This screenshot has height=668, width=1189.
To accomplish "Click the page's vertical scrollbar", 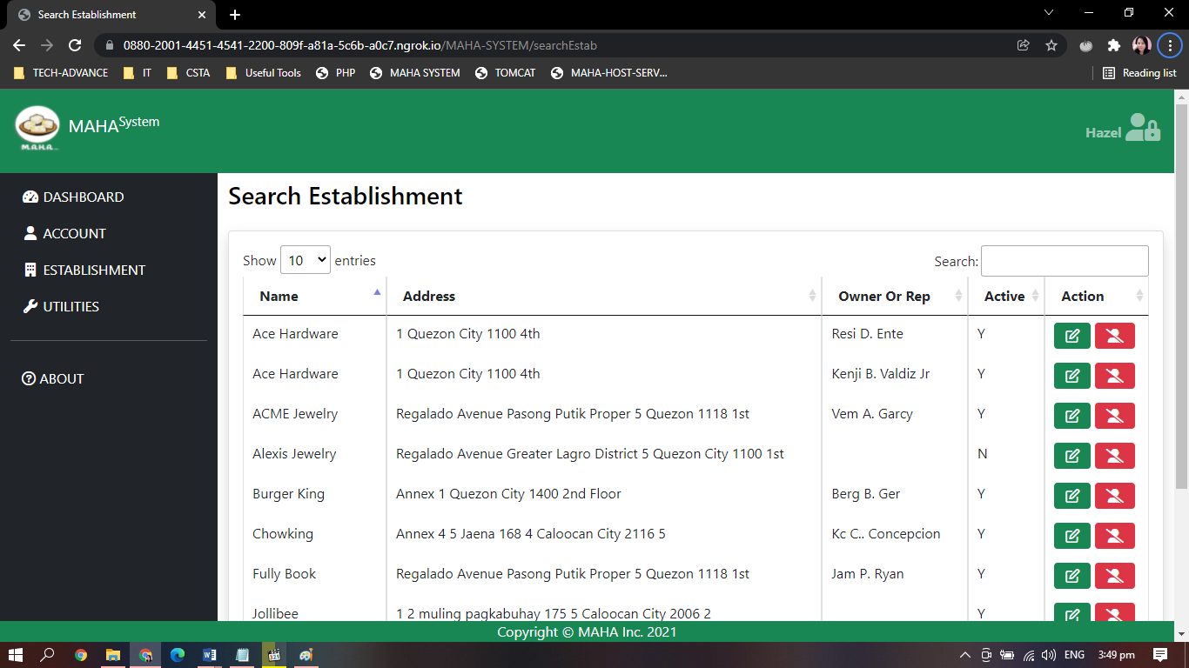I will [x=1181, y=296].
